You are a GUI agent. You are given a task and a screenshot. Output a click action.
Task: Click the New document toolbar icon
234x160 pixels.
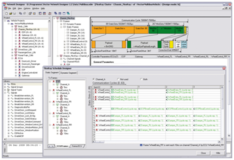[x=7, y=13]
